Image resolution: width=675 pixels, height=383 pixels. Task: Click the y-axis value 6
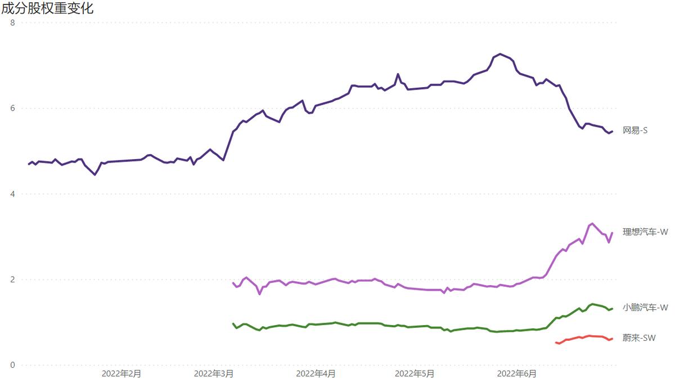13,108
